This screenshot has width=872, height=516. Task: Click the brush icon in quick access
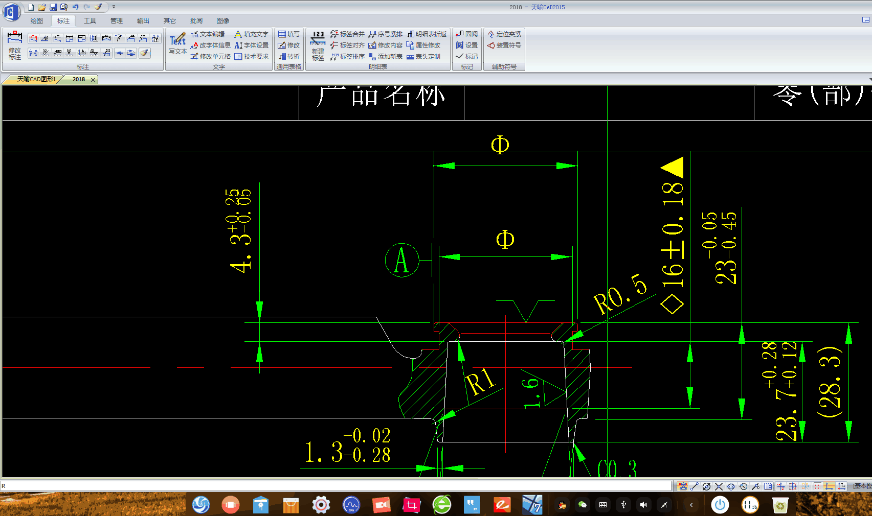coord(98,7)
